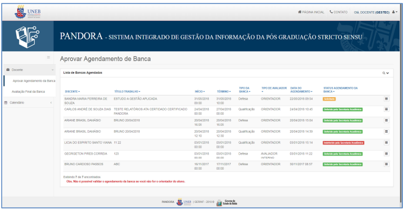Click the orange Solicitado status badge
The width and height of the screenshot is (404, 209).
(329, 99)
